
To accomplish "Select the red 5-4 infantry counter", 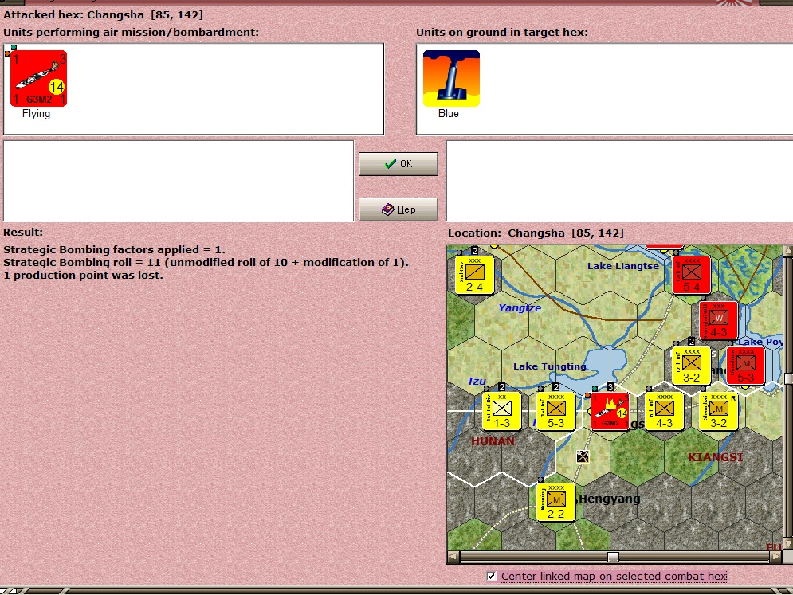I will (691, 275).
